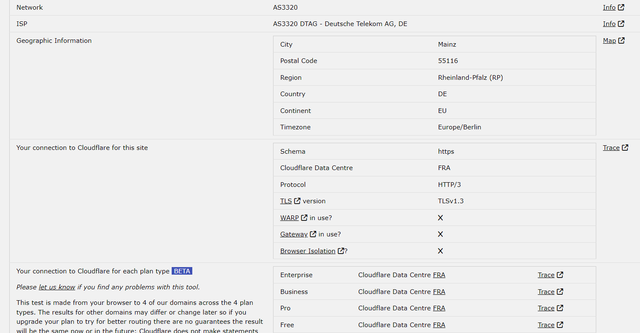
Task: Click external-link icon beside Business Trace
Action: coord(560,291)
